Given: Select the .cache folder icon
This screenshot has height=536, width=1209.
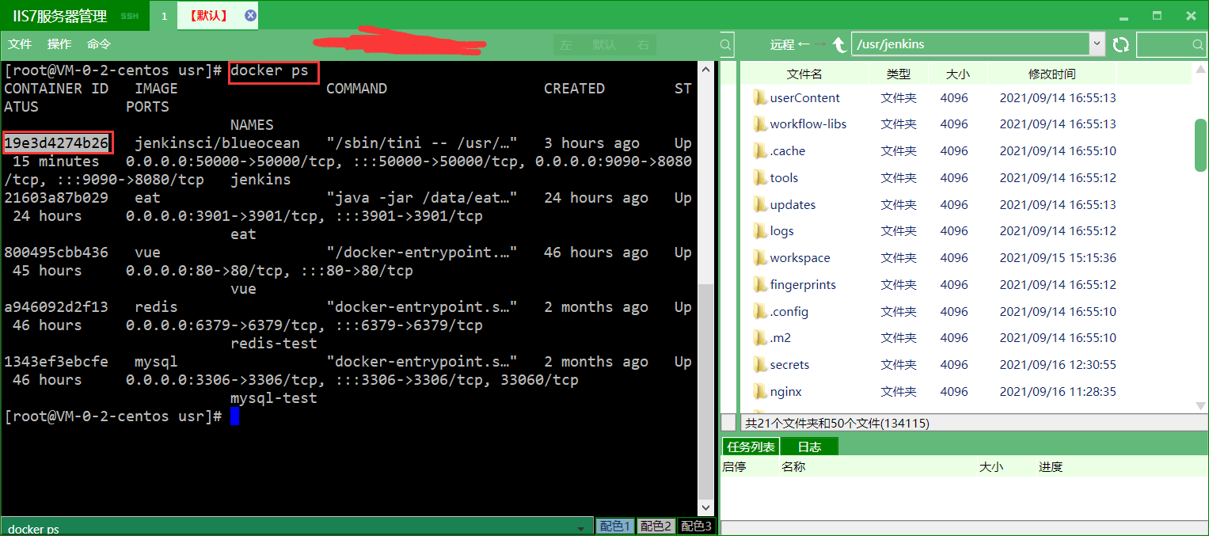Looking at the screenshot, I should (x=760, y=150).
